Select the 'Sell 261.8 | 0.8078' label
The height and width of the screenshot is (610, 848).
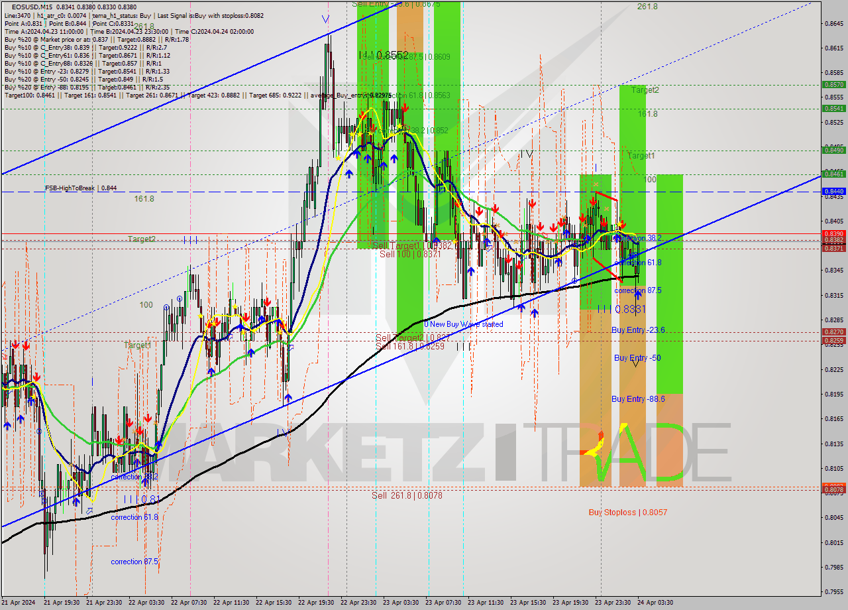(x=407, y=495)
